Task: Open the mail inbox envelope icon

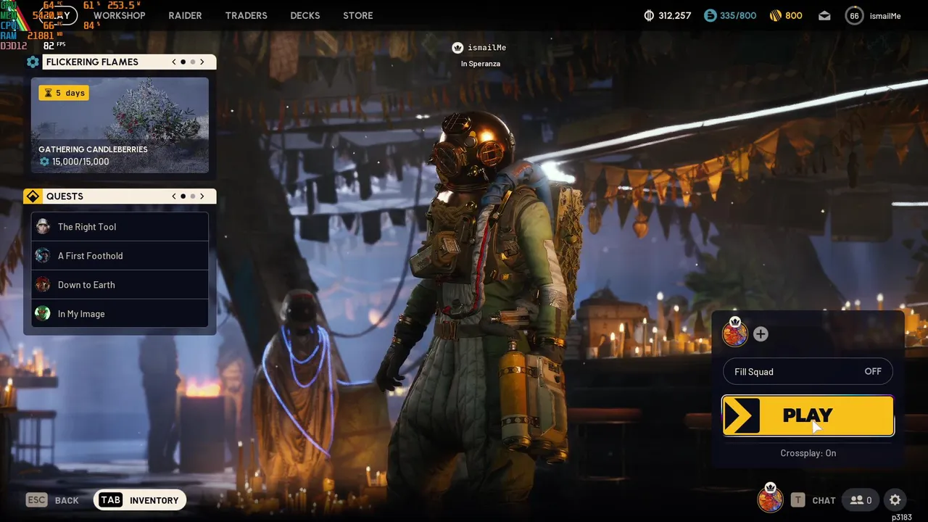Action: pyautogui.click(x=825, y=15)
